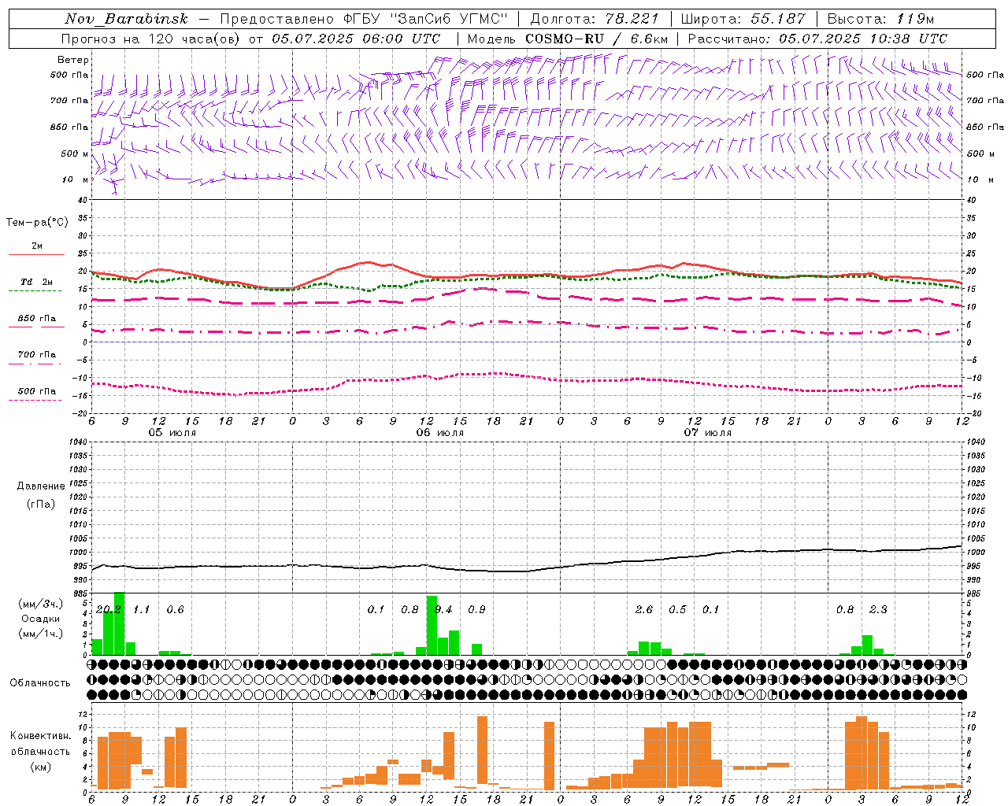The width and height of the screenshot is (1008, 806).
Task: Click 700 гПа entry in temperature legend
Action: (37, 355)
